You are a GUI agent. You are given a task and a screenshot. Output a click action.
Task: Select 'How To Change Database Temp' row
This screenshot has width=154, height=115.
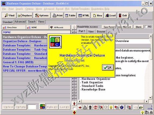click(x=25, y=66)
